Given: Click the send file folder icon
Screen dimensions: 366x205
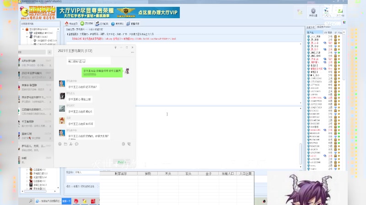Looking at the screenshot, I should click(x=65, y=144).
